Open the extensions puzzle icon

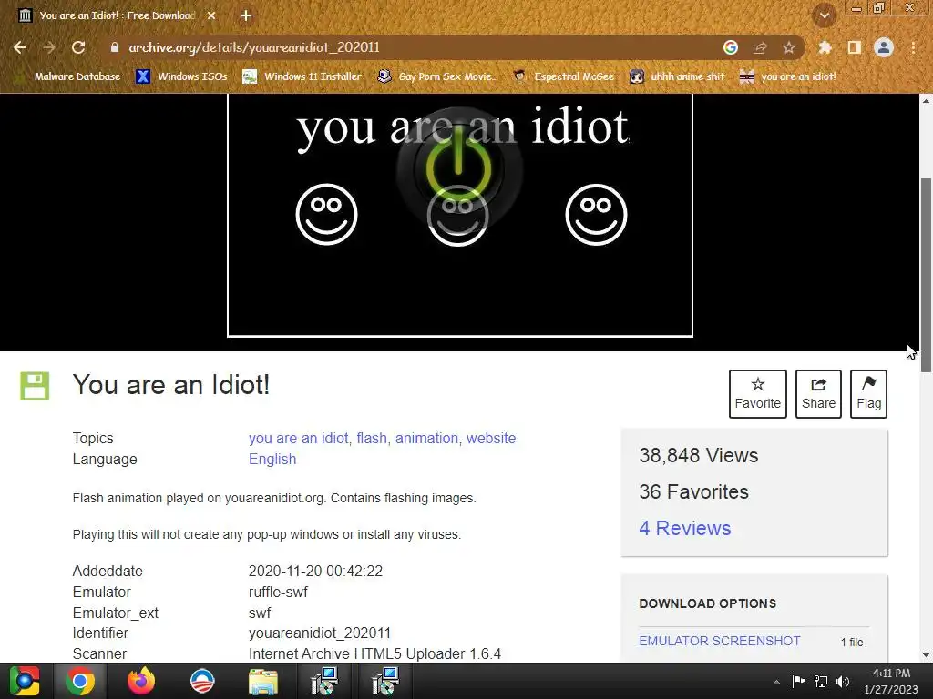[x=825, y=47]
